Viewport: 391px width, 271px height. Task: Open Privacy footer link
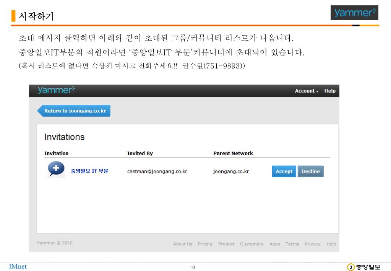(x=312, y=244)
